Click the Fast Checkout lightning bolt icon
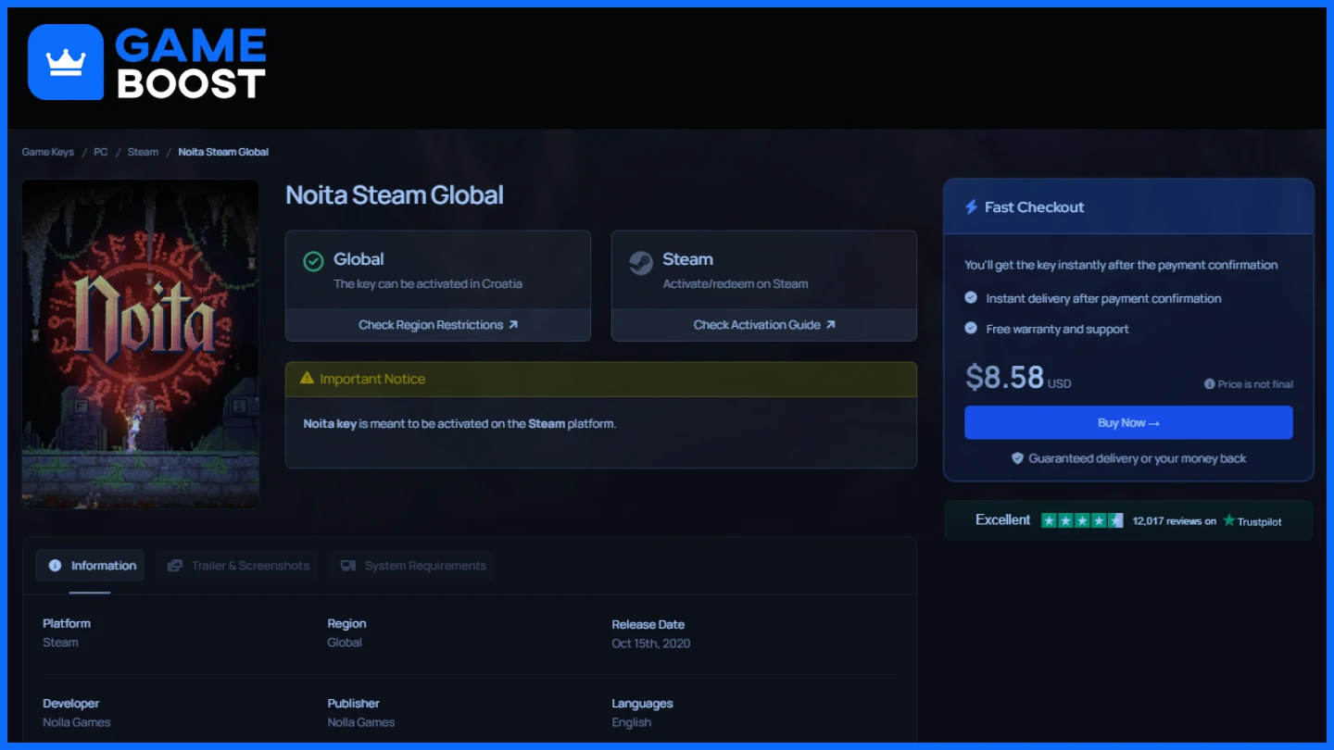 click(971, 207)
